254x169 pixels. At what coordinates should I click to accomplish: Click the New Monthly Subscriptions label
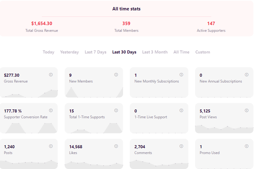coord(157,81)
